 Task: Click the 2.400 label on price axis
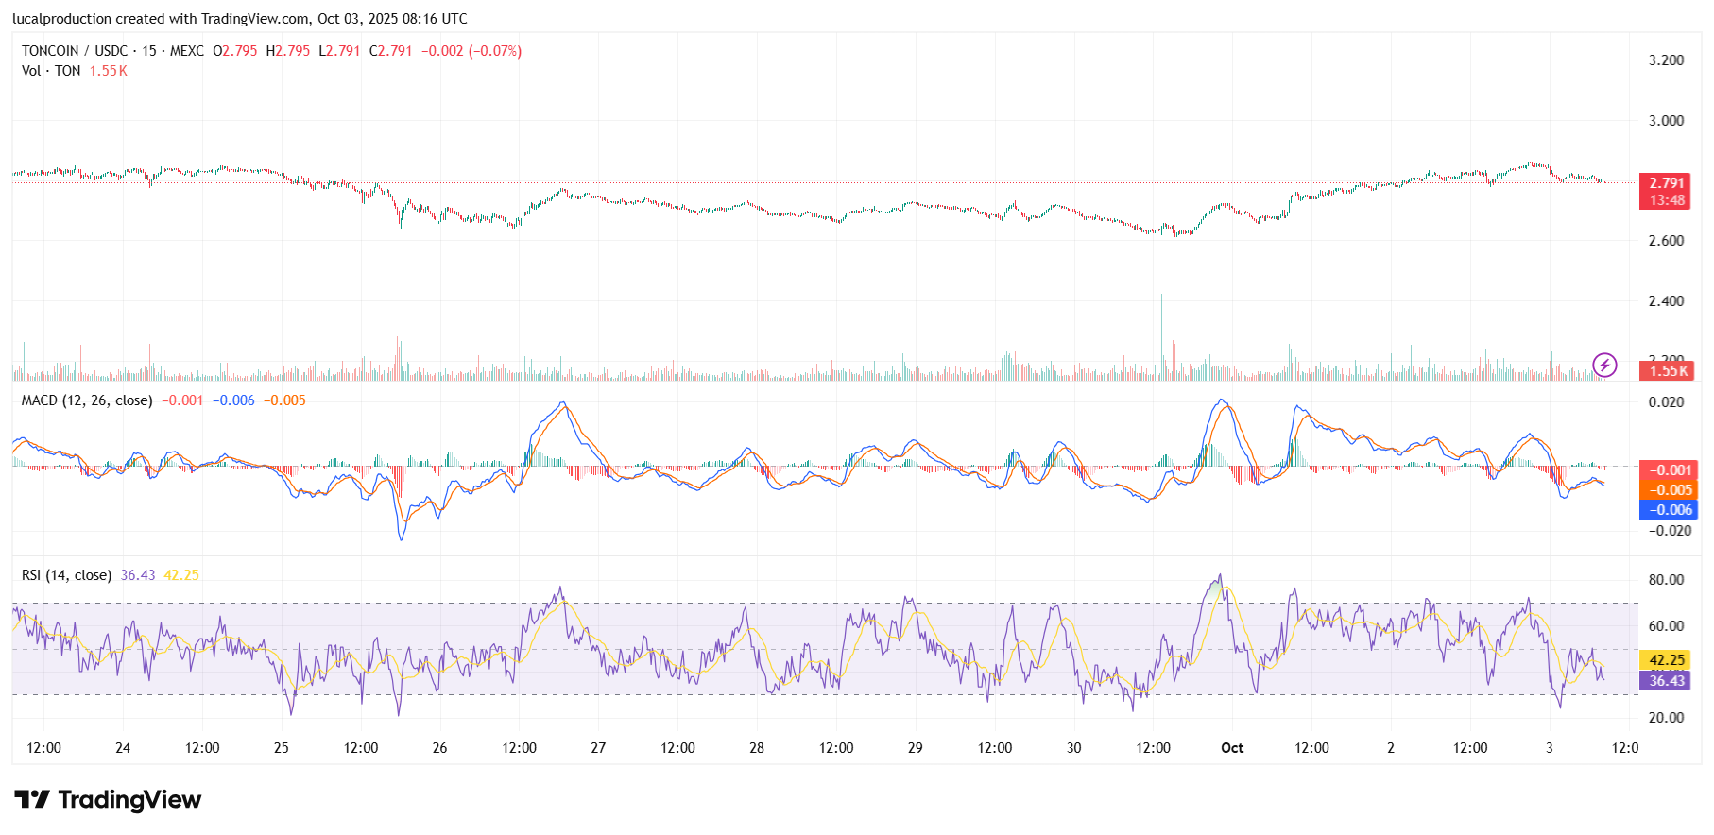coord(1666,301)
